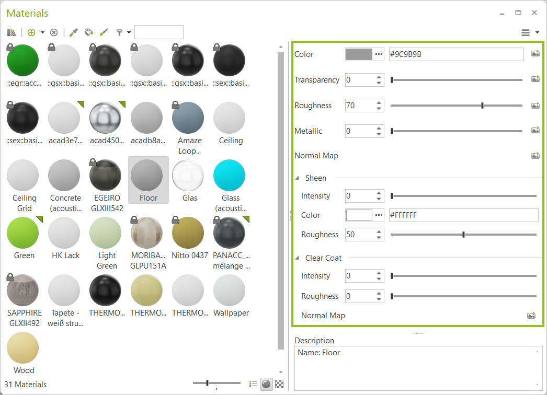The image size is (547, 395).
Task: Load an image for the Normal Map
Action: click(x=535, y=155)
